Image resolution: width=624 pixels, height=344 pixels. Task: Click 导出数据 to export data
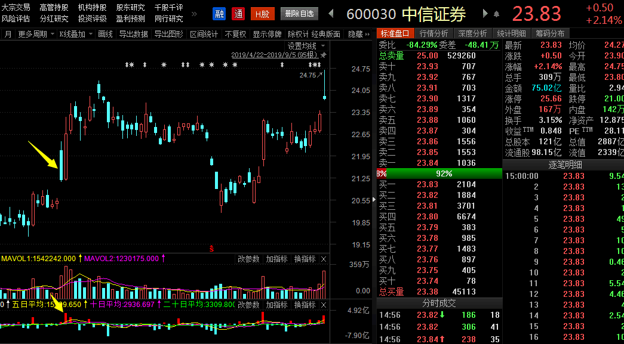click(x=133, y=34)
